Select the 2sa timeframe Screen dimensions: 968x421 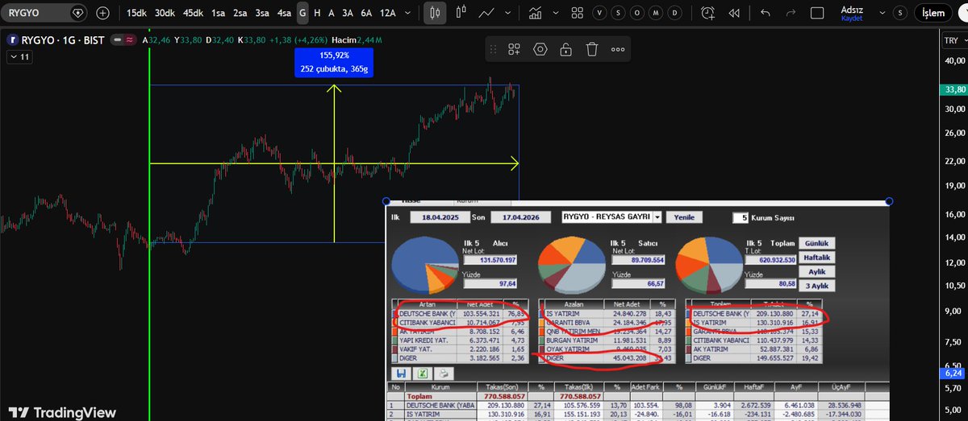[240, 13]
